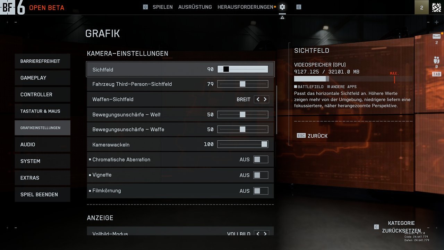Image resolution: width=444 pixels, height=250 pixels.
Task: Click the Kamerawackeln value 100
Action: (x=209, y=144)
